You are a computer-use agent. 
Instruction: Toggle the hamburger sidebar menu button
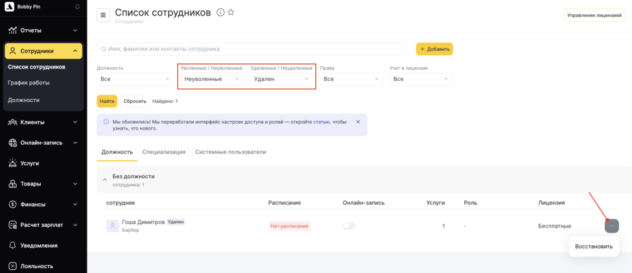pos(103,15)
